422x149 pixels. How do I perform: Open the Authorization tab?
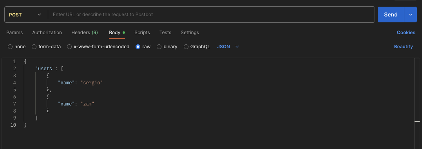tap(47, 33)
